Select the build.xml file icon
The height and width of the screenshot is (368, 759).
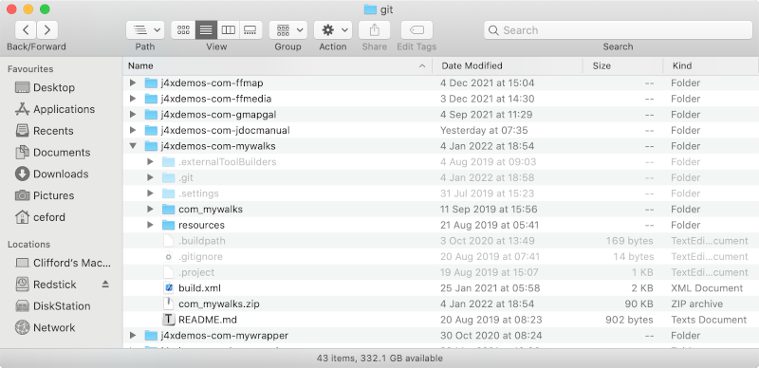coord(169,288)
